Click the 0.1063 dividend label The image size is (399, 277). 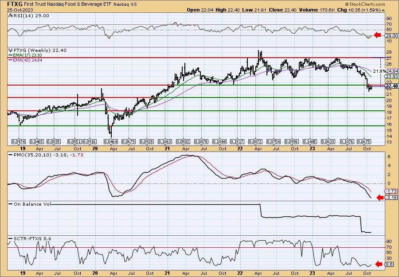[x=165, y=141]
